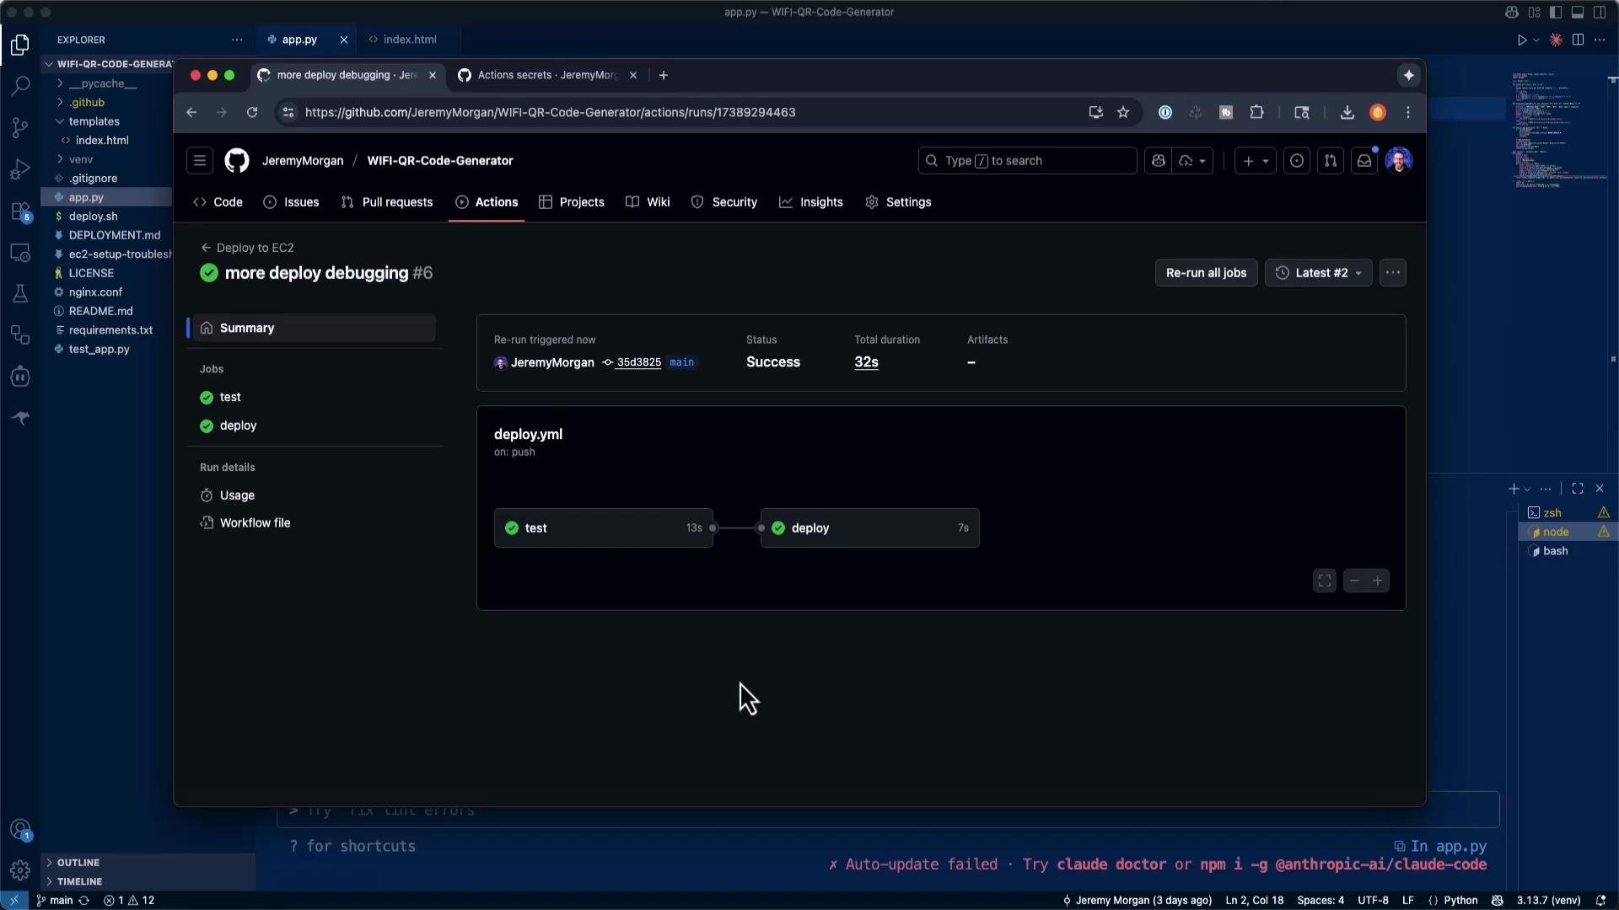Open Accounts icon in activity bar
This screenshot has height=910, width=1619.
[20, 830]
